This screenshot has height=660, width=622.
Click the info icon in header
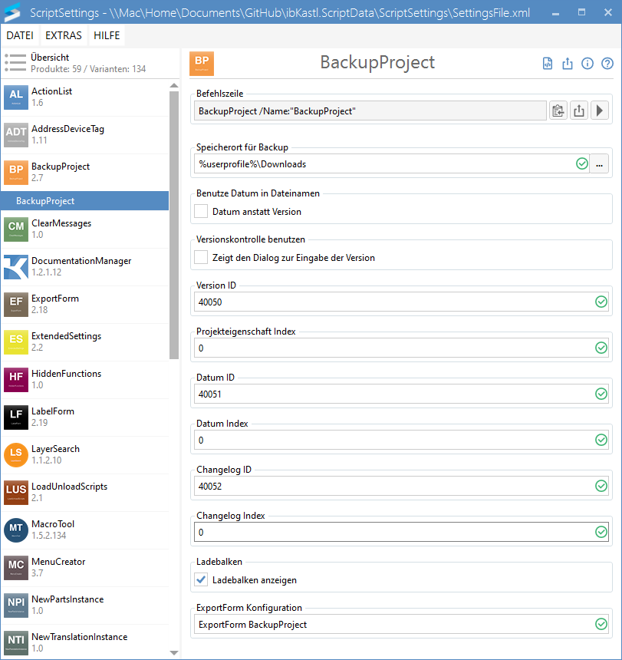pyautogui.click(x=587, y=64)
